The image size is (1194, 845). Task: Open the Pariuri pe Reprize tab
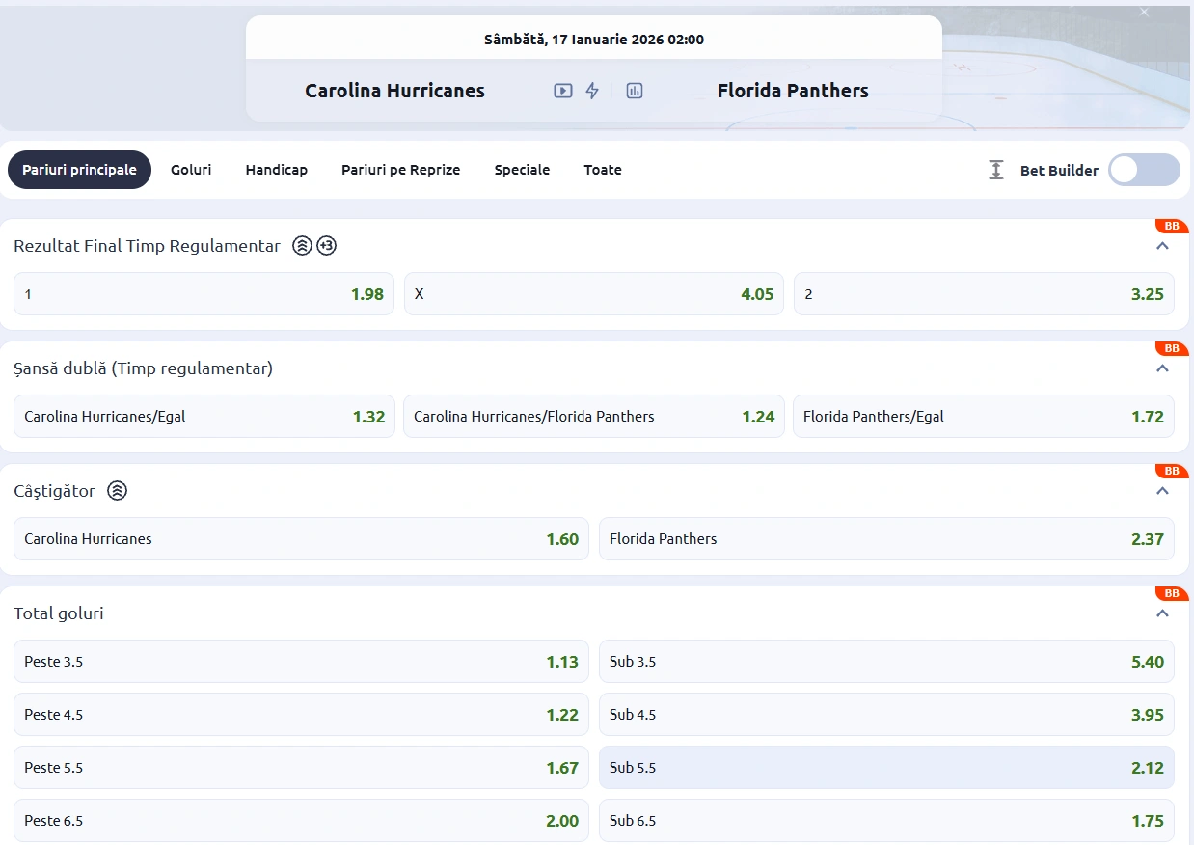pos(400,170)
